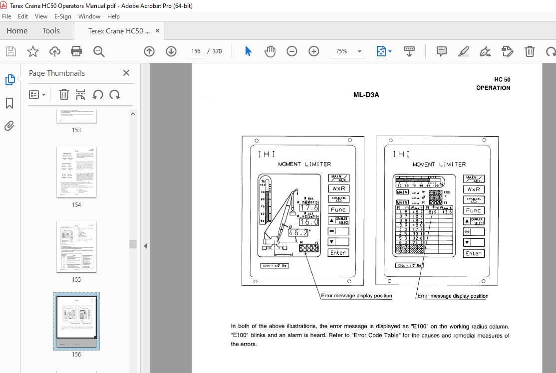Open the Bookmarks panel
Viewport: 556px width, 373px height.
click(x=9, y=103)
